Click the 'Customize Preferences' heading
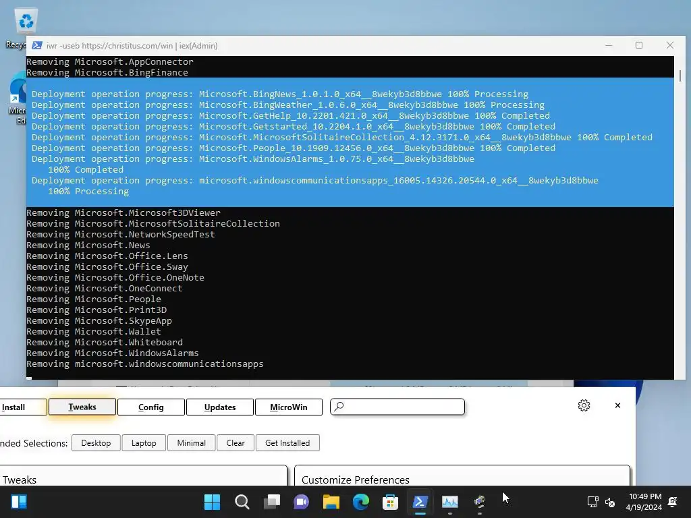691x518 pixels. pos(355,480)
